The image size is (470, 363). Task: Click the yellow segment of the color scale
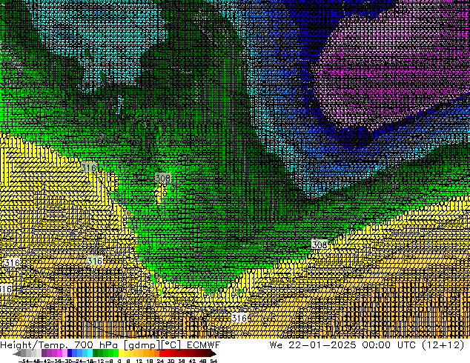122,353
